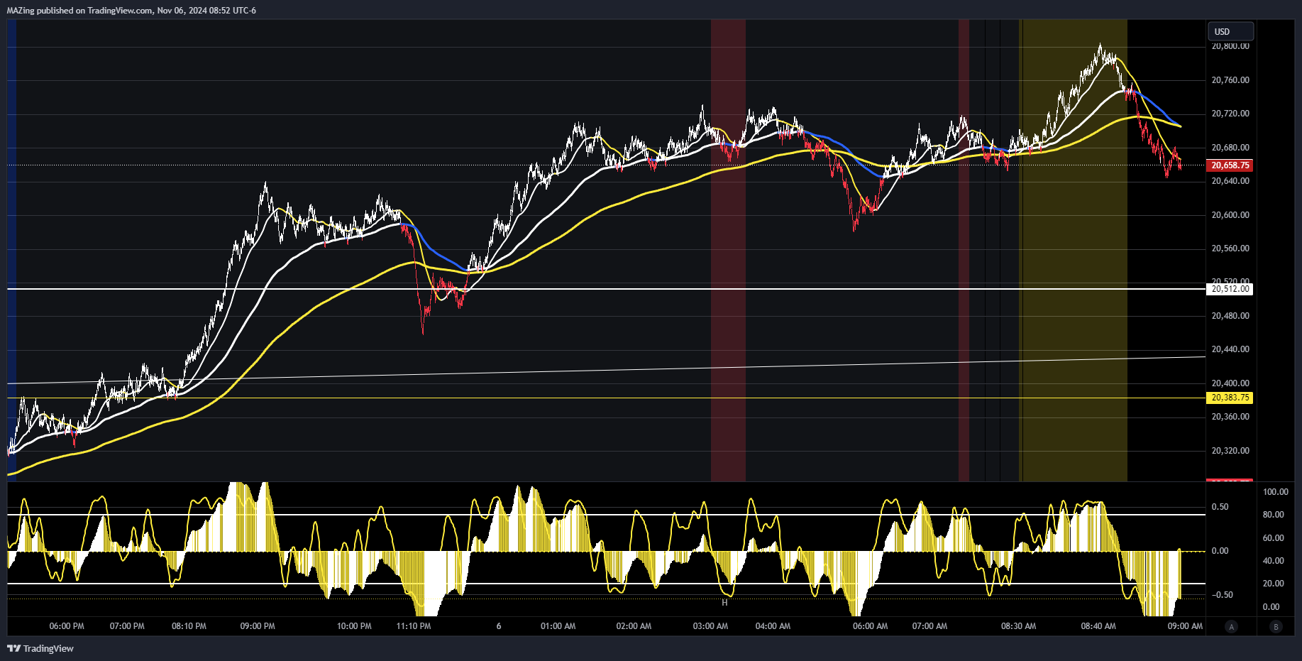Image resolution: width=1302 pixels, height=661 pixels.
Task: Open the USD currency dropdown
Action: (1230, 31)
